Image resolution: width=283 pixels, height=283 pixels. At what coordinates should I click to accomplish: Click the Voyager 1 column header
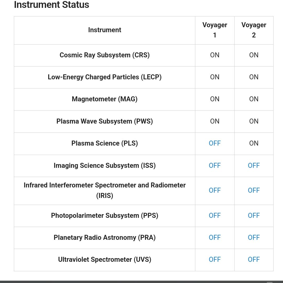(x=215, y=30)
